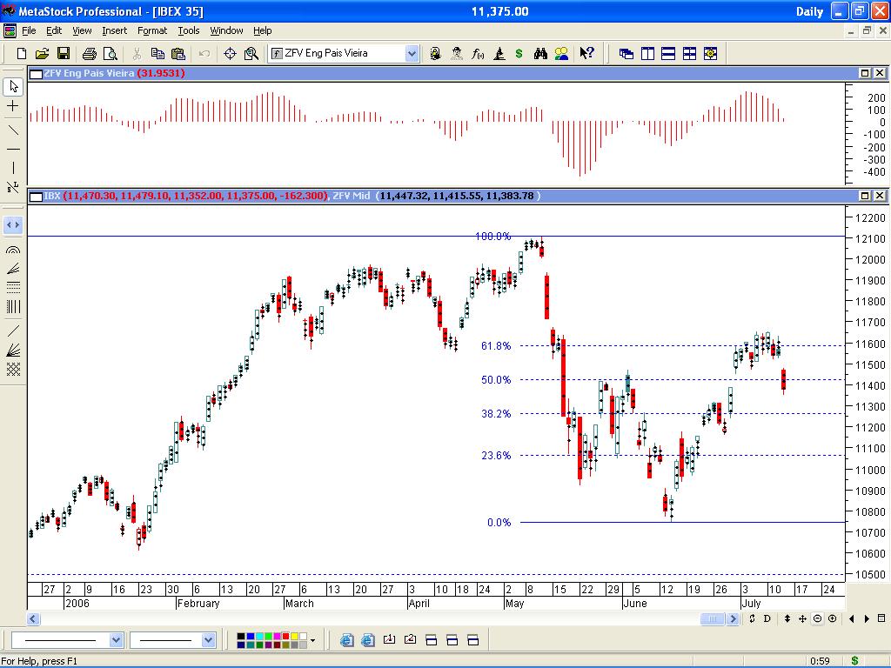Screen dimensions: 891x668
Task: Toggle the D periodicity button
Action: 767,618
